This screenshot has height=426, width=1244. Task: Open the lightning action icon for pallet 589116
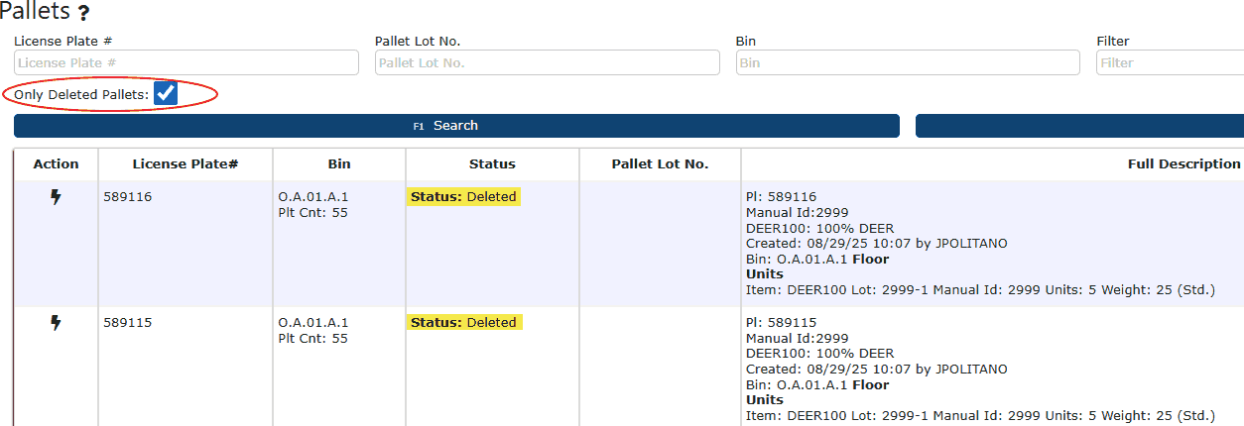coord(56,197)
